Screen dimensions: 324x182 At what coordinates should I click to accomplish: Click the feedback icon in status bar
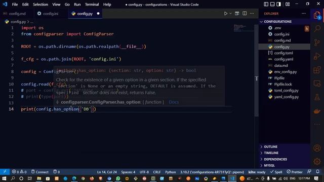point(309,172)
